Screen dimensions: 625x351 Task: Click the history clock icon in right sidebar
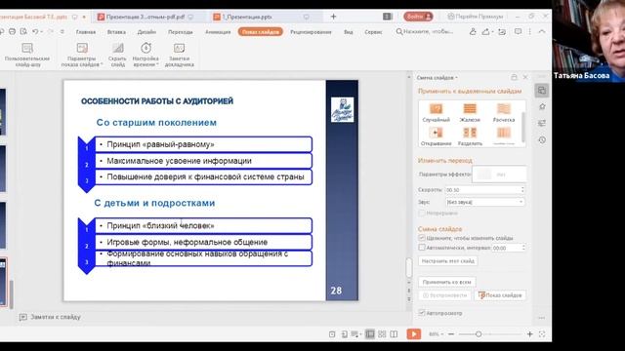[542, 140]
